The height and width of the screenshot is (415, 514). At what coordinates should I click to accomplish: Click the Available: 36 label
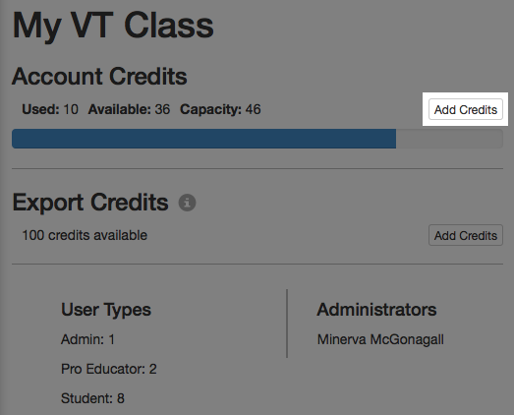coord(129,109)
